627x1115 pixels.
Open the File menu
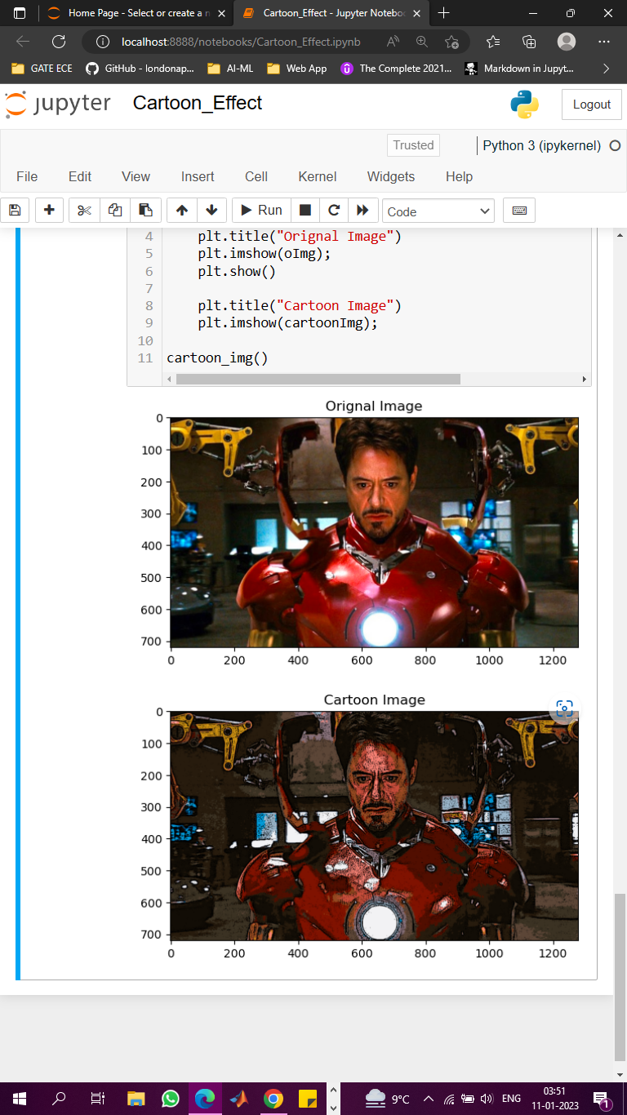pyautogui.click(x=27, y=176)
